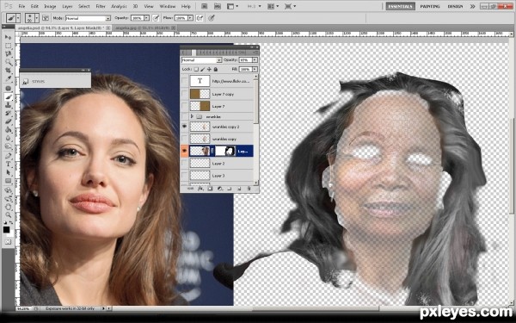Select the Paint Bucket tool

coord(8,130)
